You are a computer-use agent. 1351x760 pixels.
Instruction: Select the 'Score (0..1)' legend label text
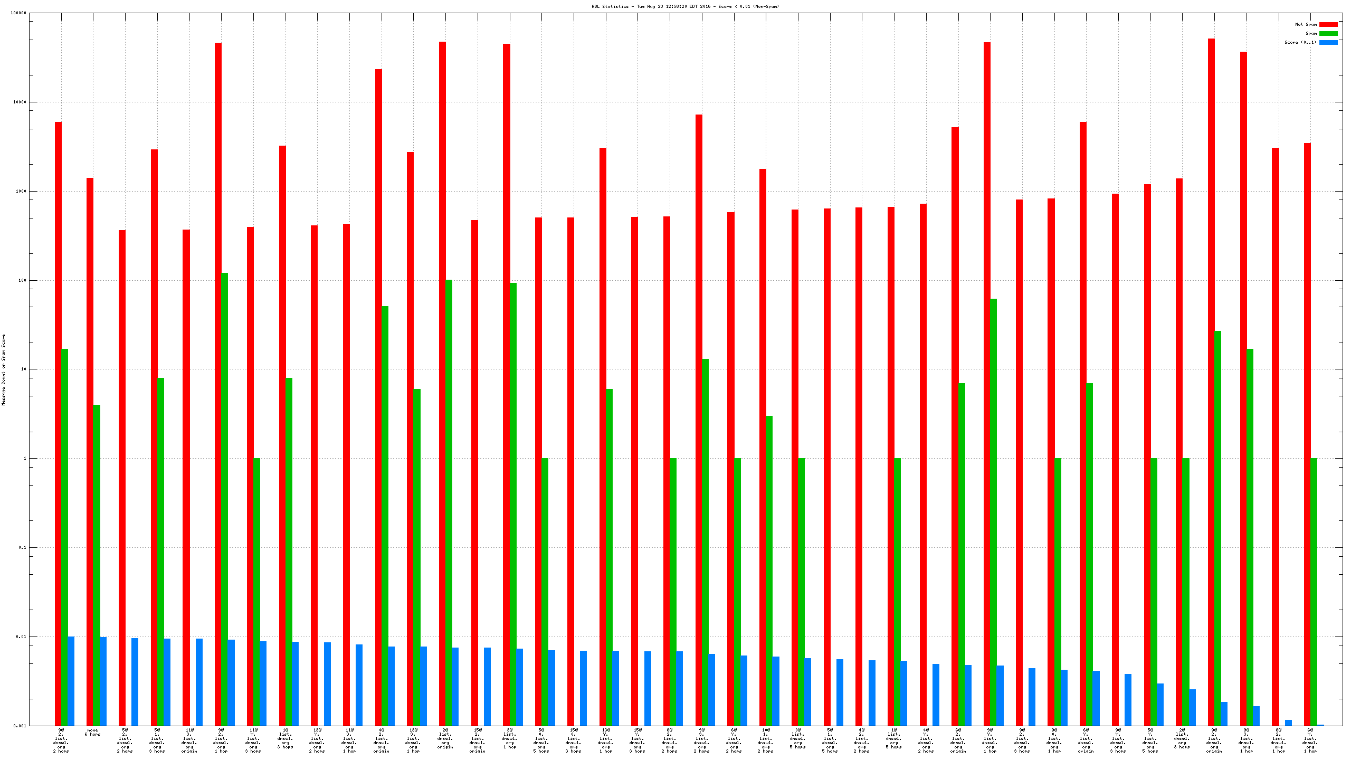pyautogui.click(x=1300, y=42)
